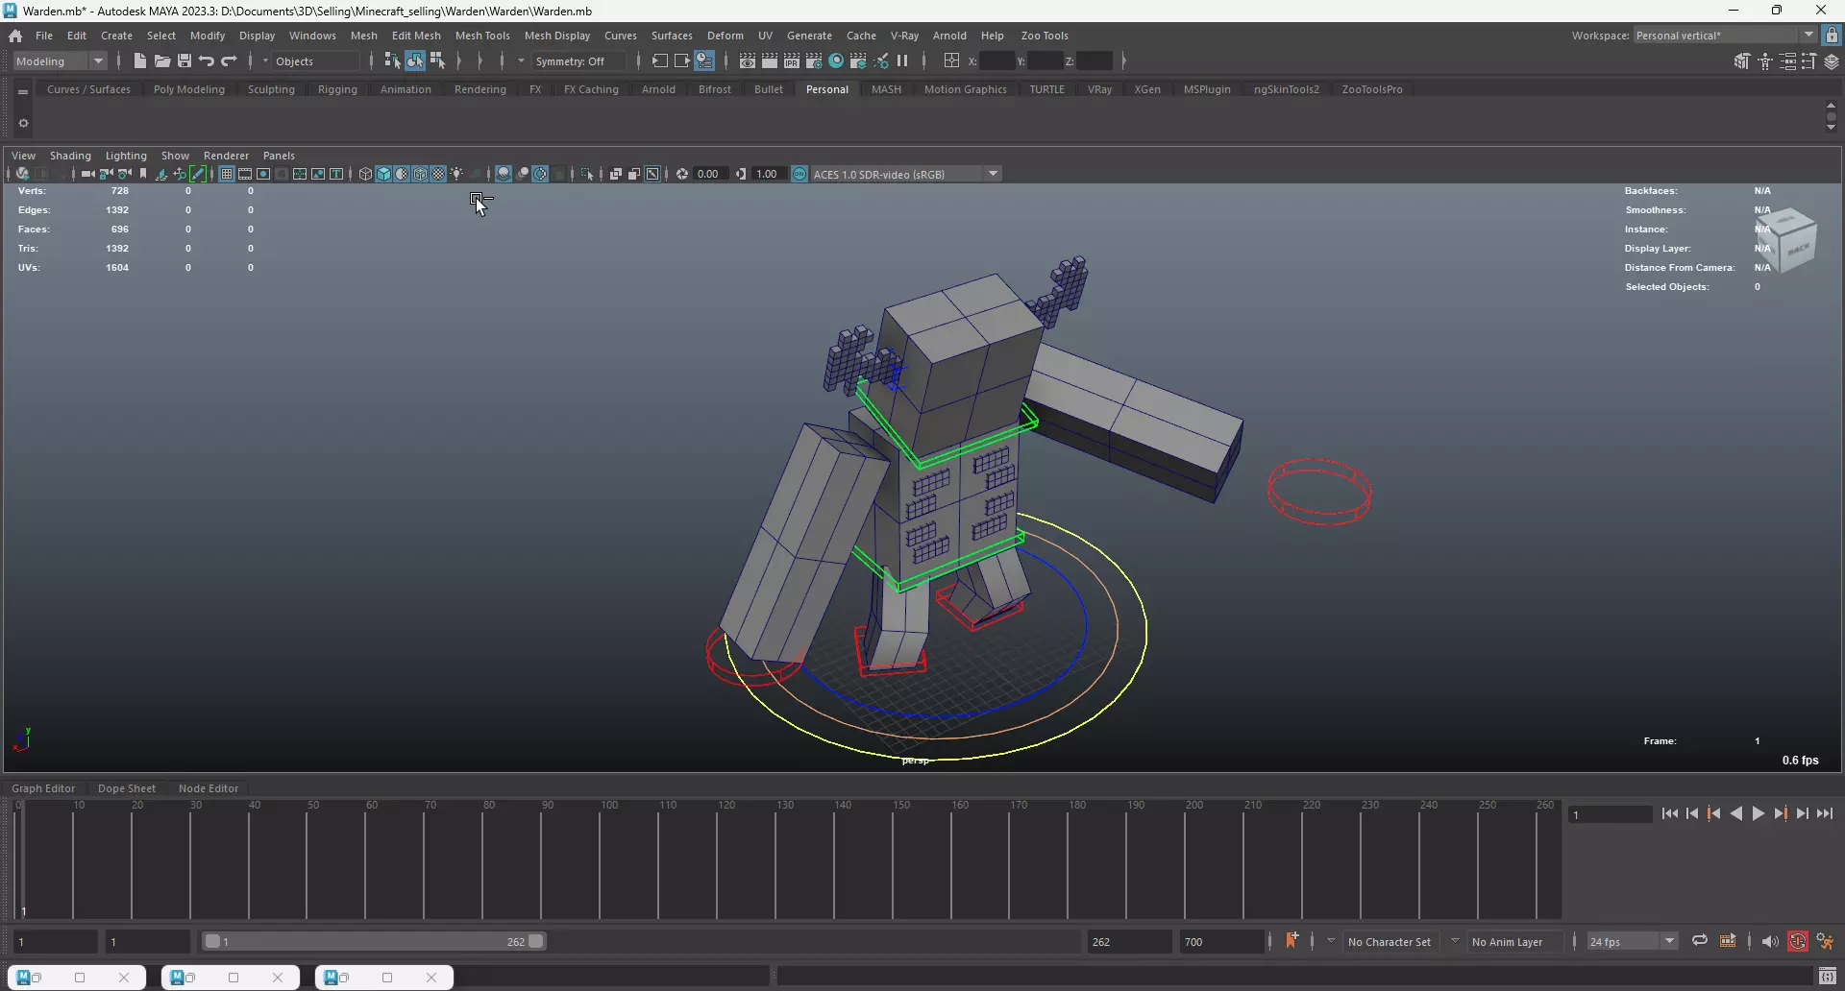The image size is (1845, 991).
Task: Save the scene with floppy disk icon
Action: (184, 60)
